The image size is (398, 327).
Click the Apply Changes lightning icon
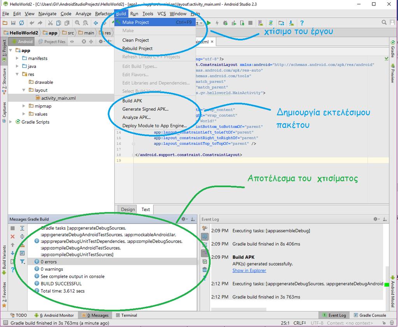(x=217, y=23)
